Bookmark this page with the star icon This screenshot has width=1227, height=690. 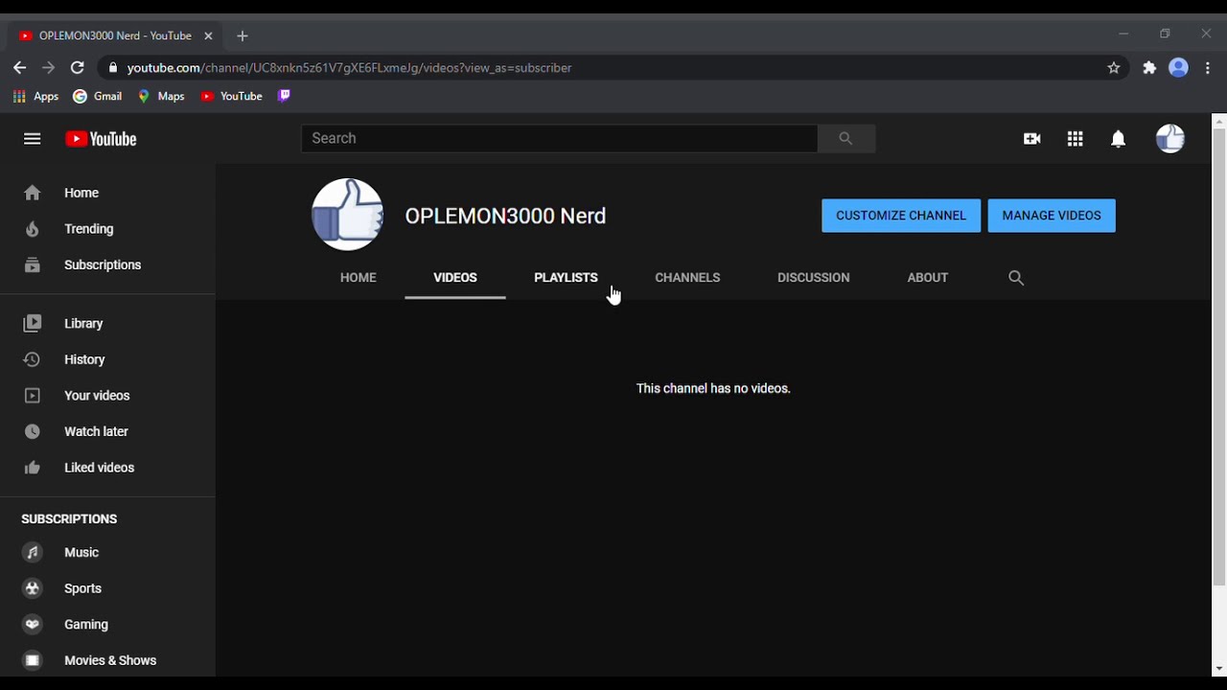click(x=1114, y=68)
